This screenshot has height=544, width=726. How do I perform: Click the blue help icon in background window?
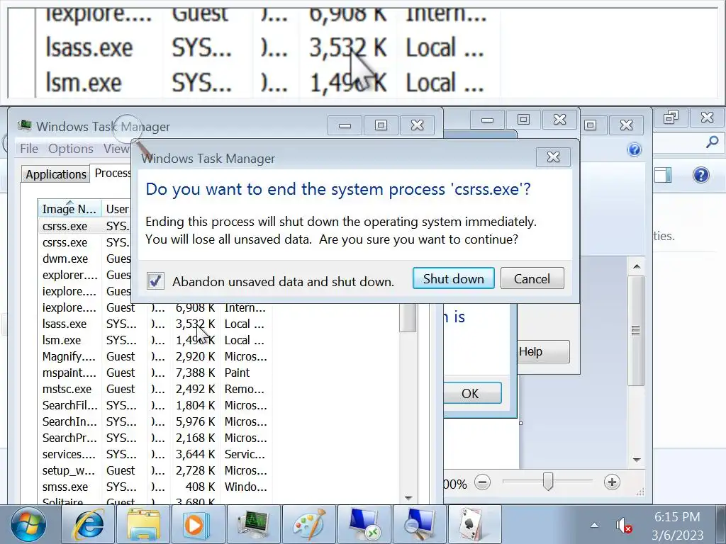pos(635,149)
